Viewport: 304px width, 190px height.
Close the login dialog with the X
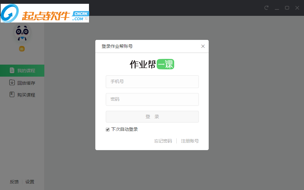pos(203,46)
